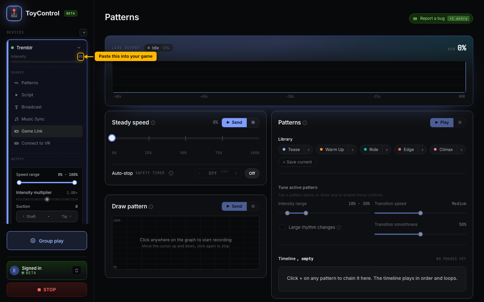Click the Steady speed slider handle
The width and height of the screenshot is (484, 302).
tap(112, 138)
